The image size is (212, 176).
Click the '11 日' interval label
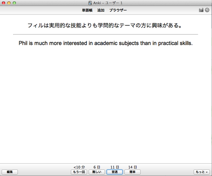[114, 167]
